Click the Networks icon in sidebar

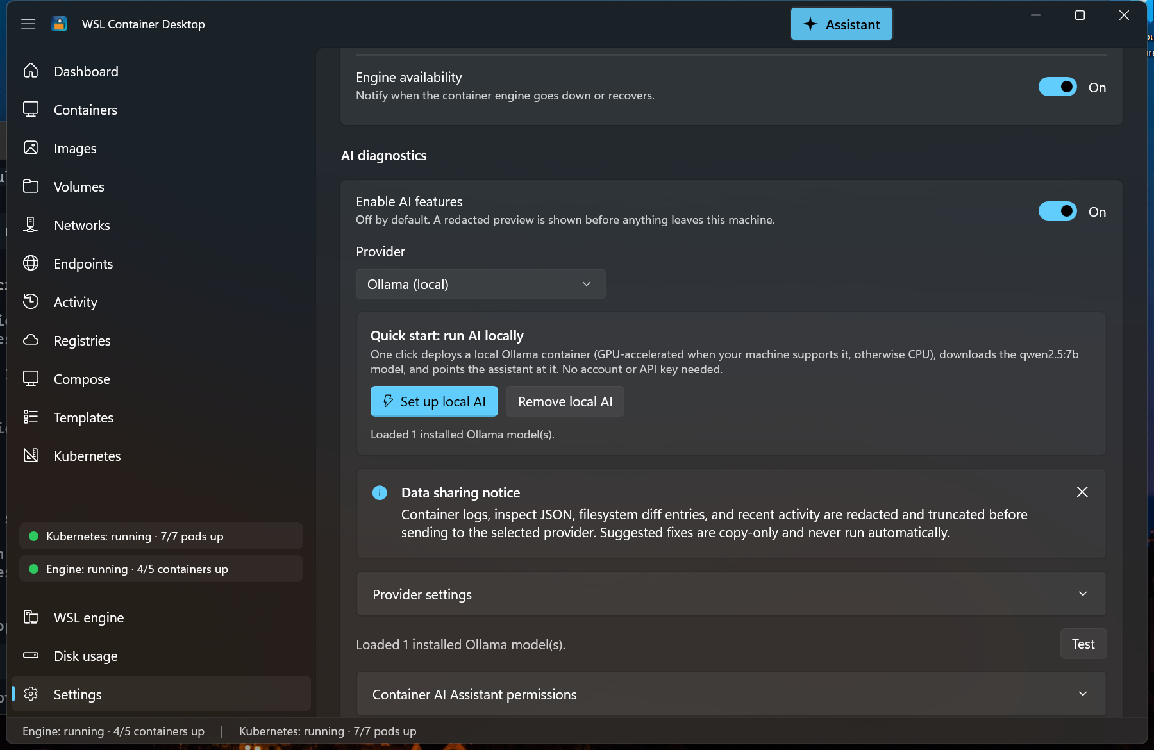click(31, 224)
